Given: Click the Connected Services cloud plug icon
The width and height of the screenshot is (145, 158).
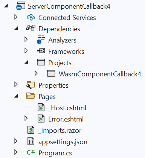Looking at the screenshot, I should point(31,18).
